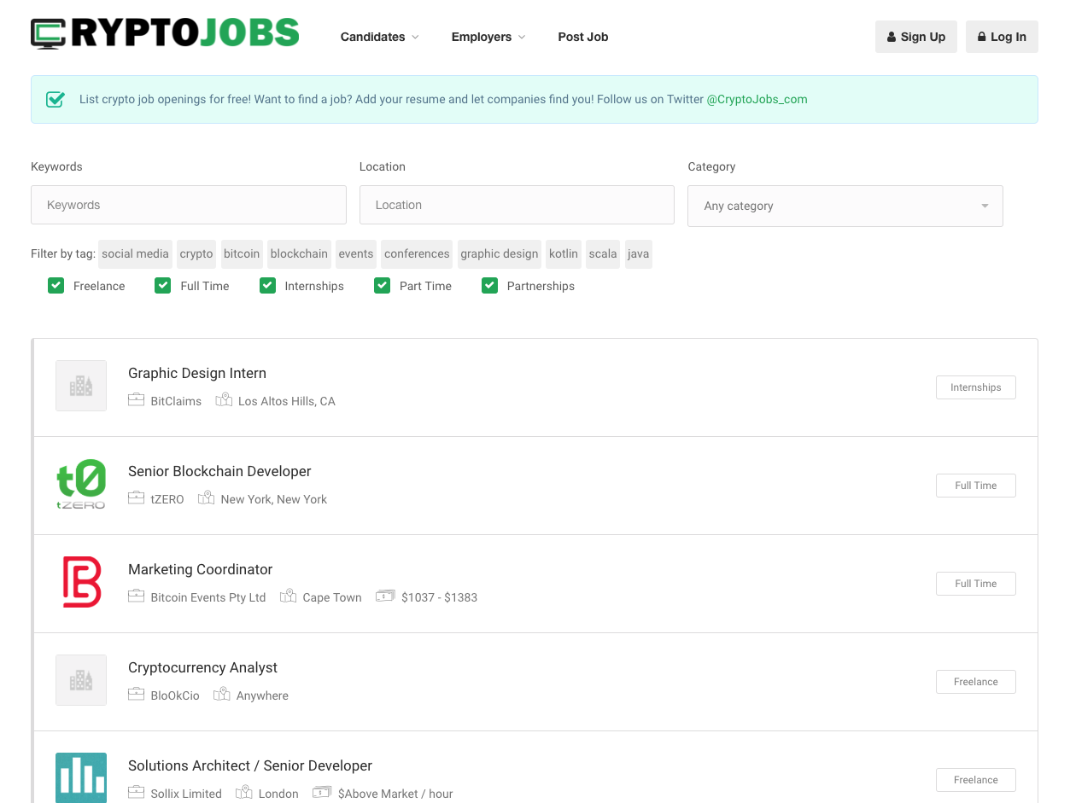Screen dimensions: 1070x803
Task: Select Post Job in the navigation
Action: click(x=583, y=37)
